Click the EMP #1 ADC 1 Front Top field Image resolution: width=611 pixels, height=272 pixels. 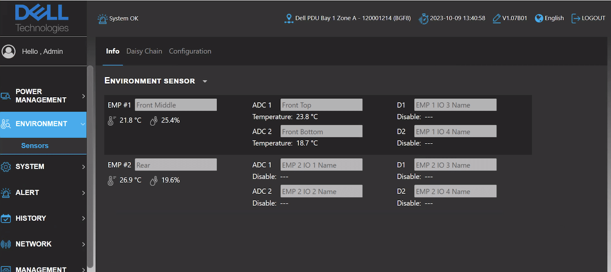pos(321,105)
